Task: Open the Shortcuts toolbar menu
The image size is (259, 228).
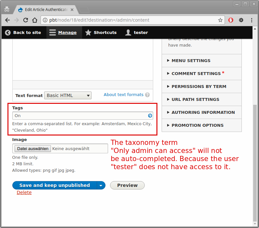Action: click(101, 32)
